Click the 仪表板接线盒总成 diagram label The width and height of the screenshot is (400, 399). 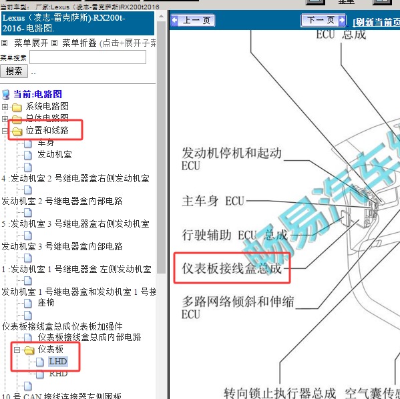(x=232, y=268)
